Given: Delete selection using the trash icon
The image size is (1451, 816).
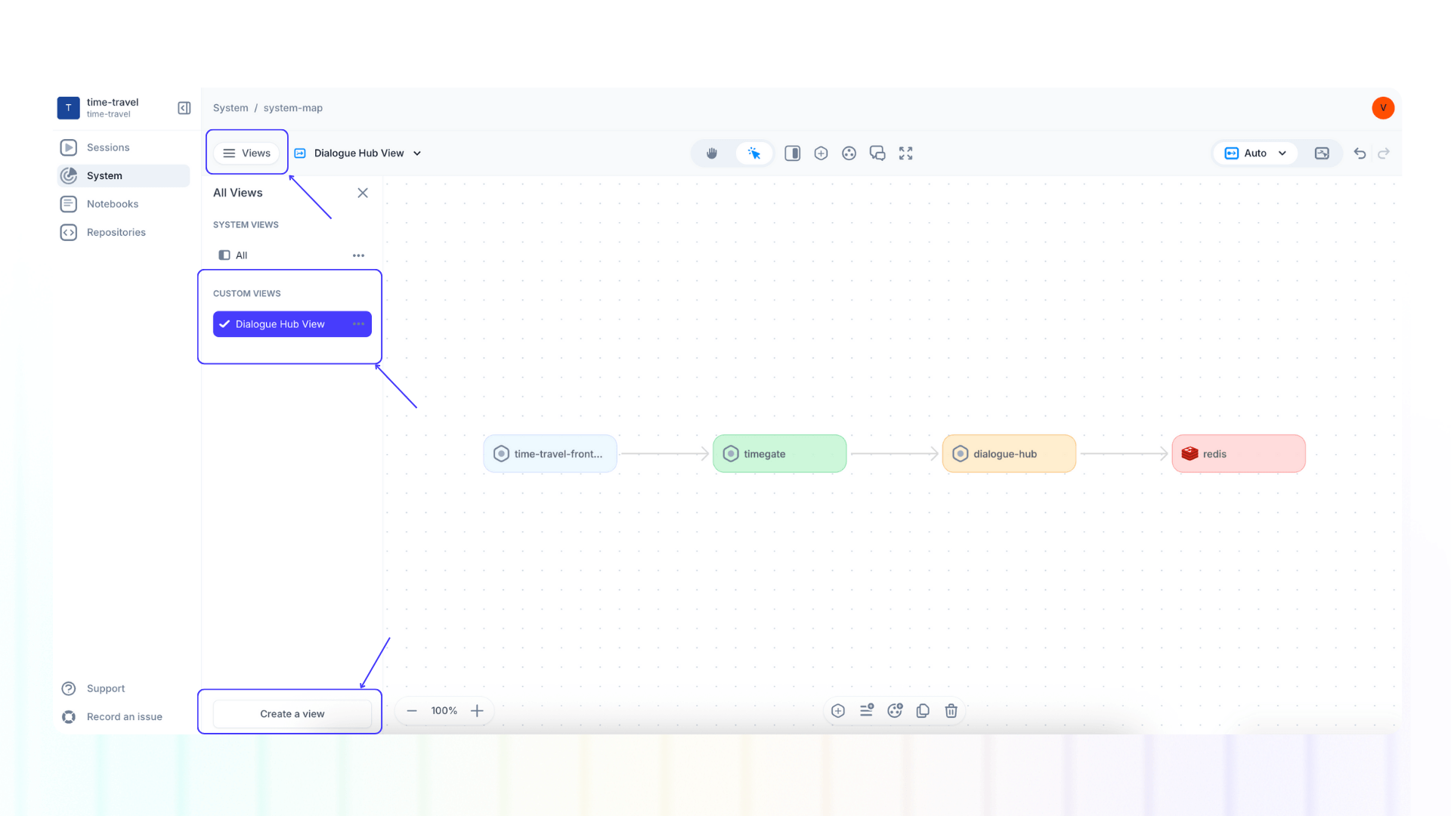Looking at the screenshot, I should [x=951, y=710].
